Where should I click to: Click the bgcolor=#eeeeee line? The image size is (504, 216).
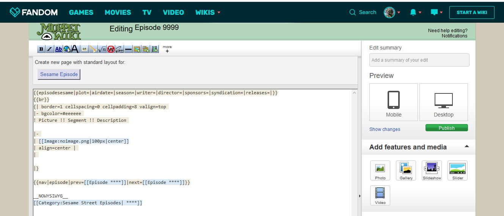(x=58, y=113)
